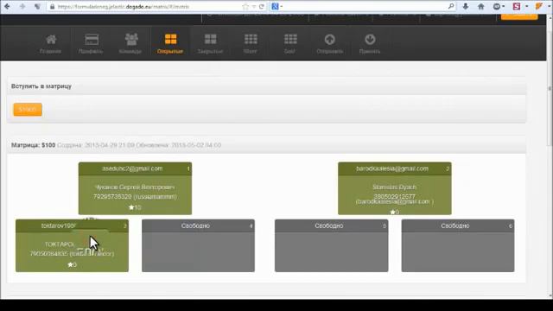This screenshot has height=311, width=553.
Task: Click the 'Вступить в матрицу' heading
Action: (41, 86)
